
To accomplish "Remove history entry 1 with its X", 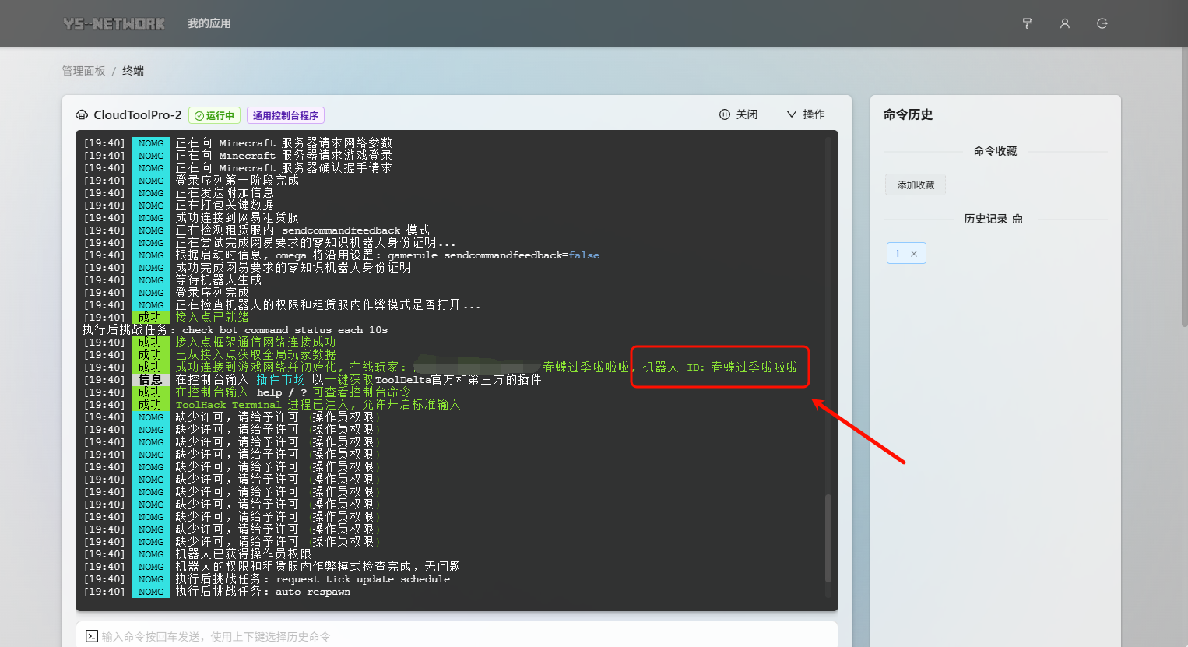I will pyautogui.click(x=914, y=254).
